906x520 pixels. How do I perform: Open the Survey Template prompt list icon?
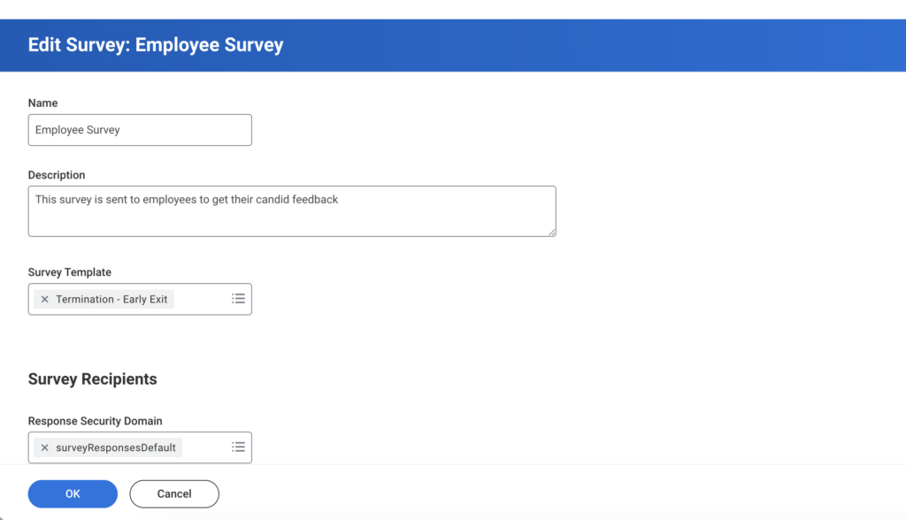238,299
